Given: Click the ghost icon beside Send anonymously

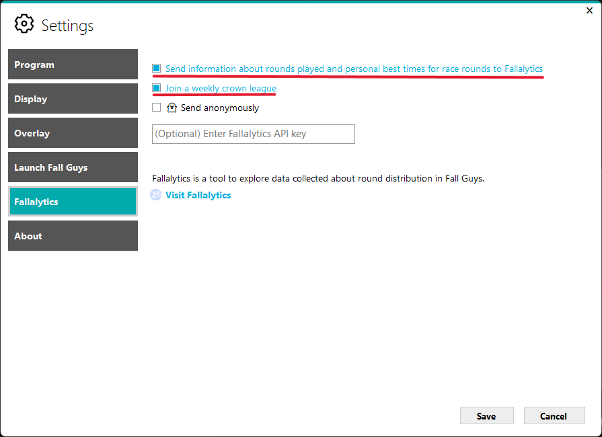Looking at the screenshot, I should pos(172,108).
